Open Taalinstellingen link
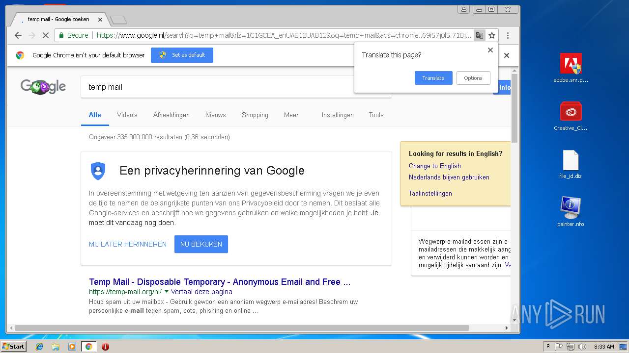 click(x=430, y=193)
